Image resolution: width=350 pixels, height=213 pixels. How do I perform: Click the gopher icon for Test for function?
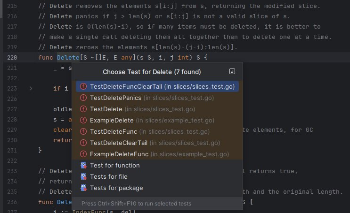[x=83, y=165]
